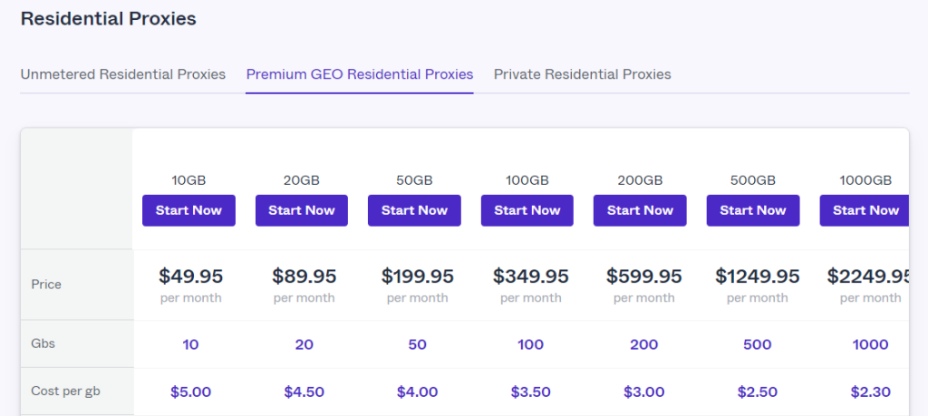Click the Gbs value 50
The height and width of the screenshot is (416, 928).
click(417, 344)
